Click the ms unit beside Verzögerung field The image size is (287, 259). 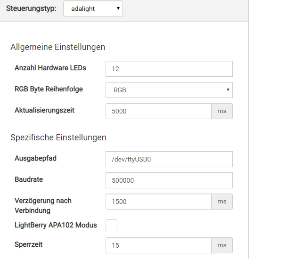[222, 202]
